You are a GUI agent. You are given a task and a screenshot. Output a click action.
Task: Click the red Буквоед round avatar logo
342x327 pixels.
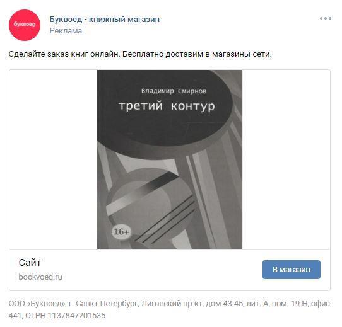pos(25,25)
